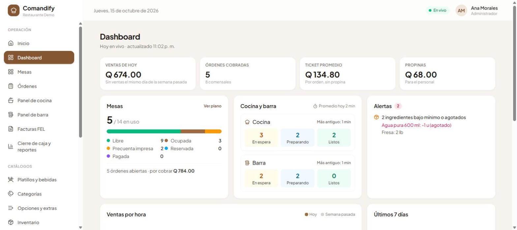Click the Propinas Q 68.00 card
This screenshot has width=517, height=230.
click(x=447, y=74)
